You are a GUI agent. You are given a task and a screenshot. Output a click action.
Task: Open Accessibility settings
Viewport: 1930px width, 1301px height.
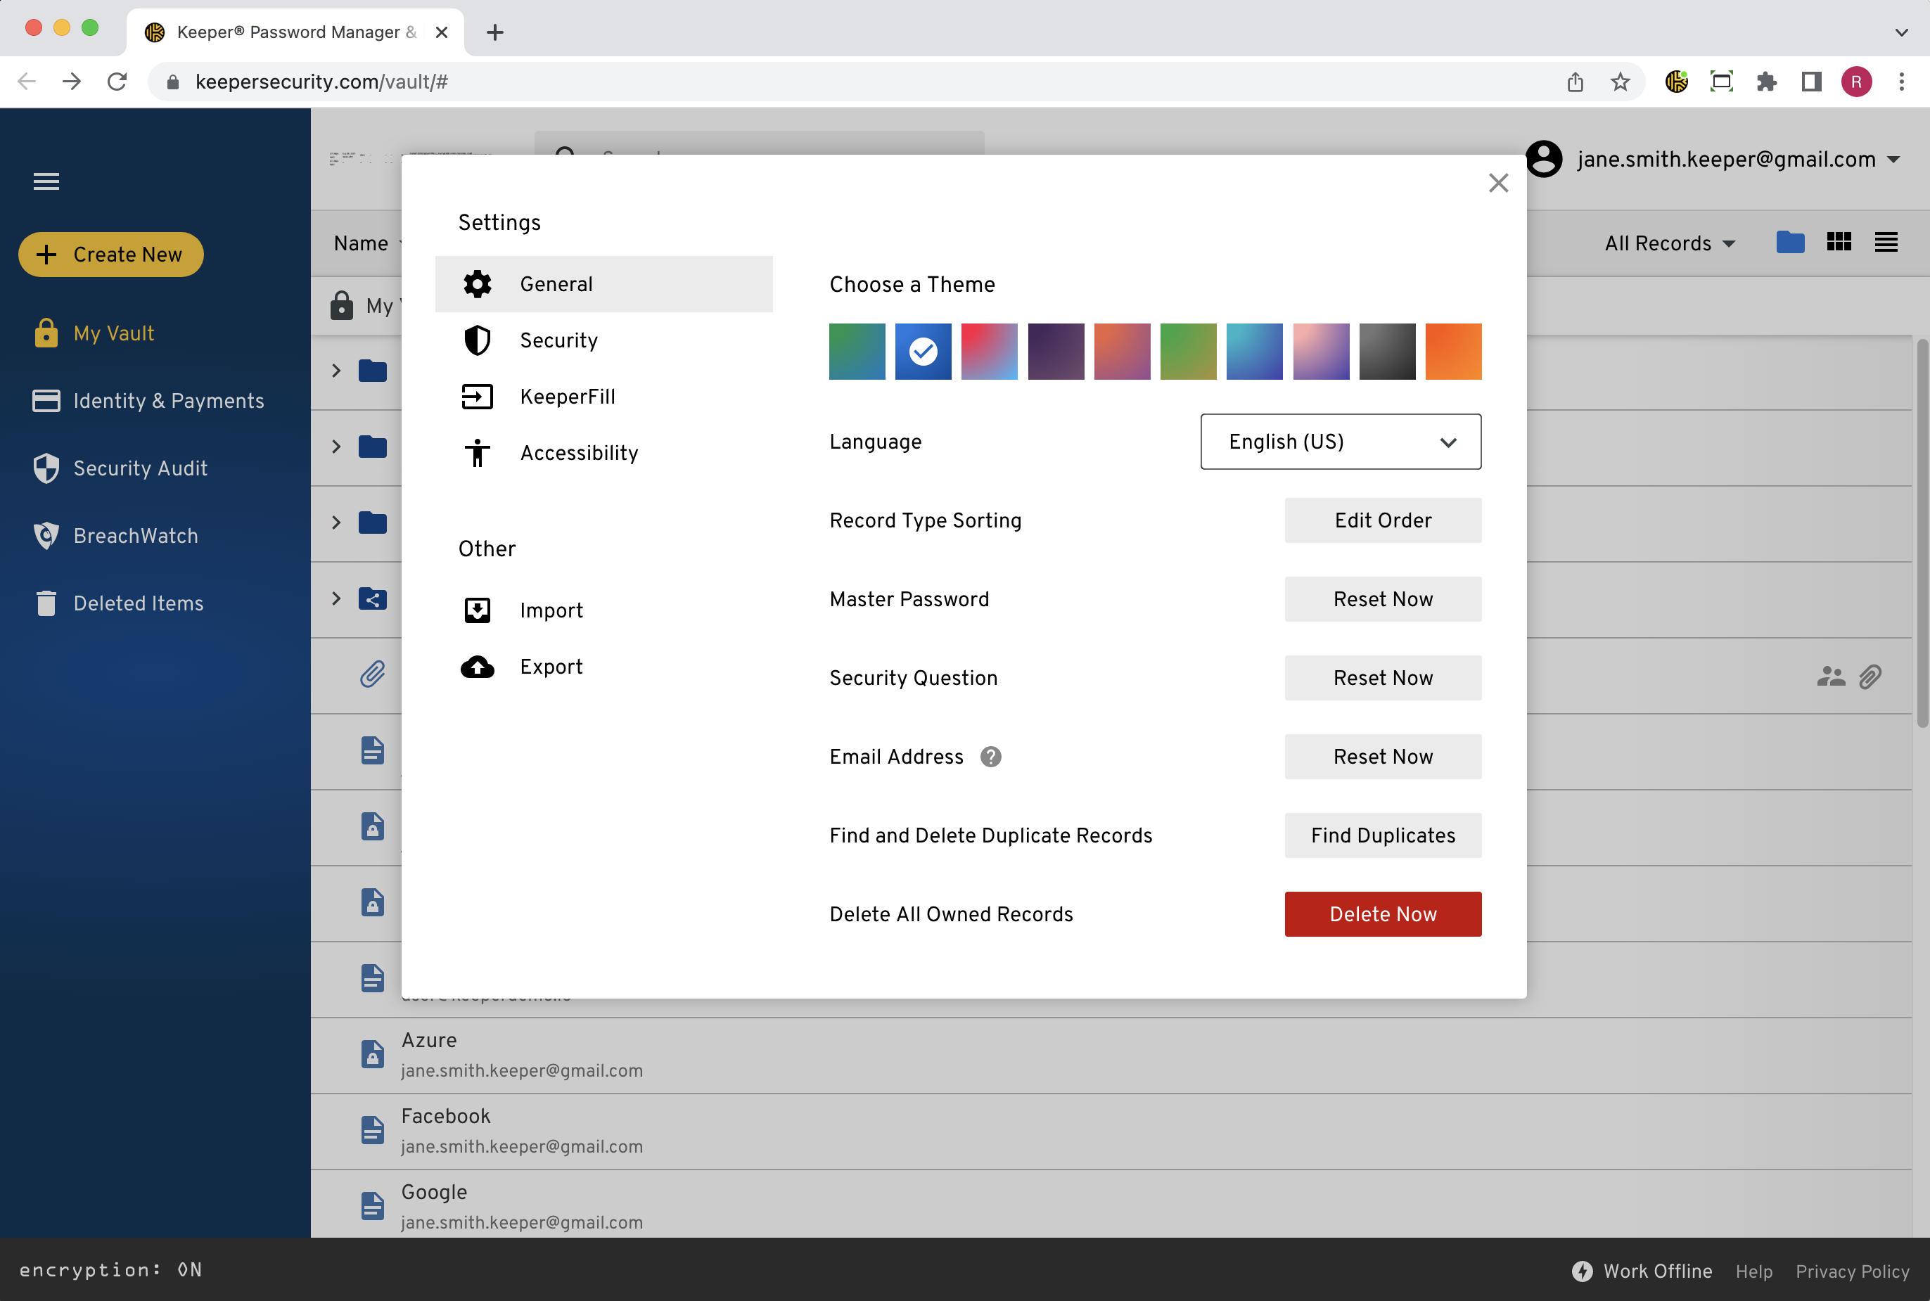[x=603, y=453]
